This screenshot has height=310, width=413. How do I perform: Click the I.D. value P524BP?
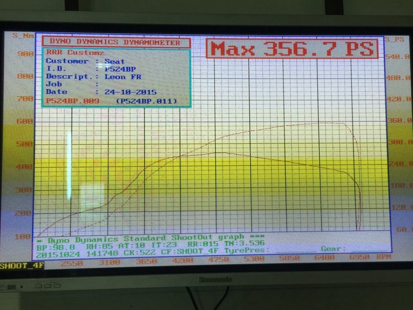pyautogui.click(x=120, y=69)
